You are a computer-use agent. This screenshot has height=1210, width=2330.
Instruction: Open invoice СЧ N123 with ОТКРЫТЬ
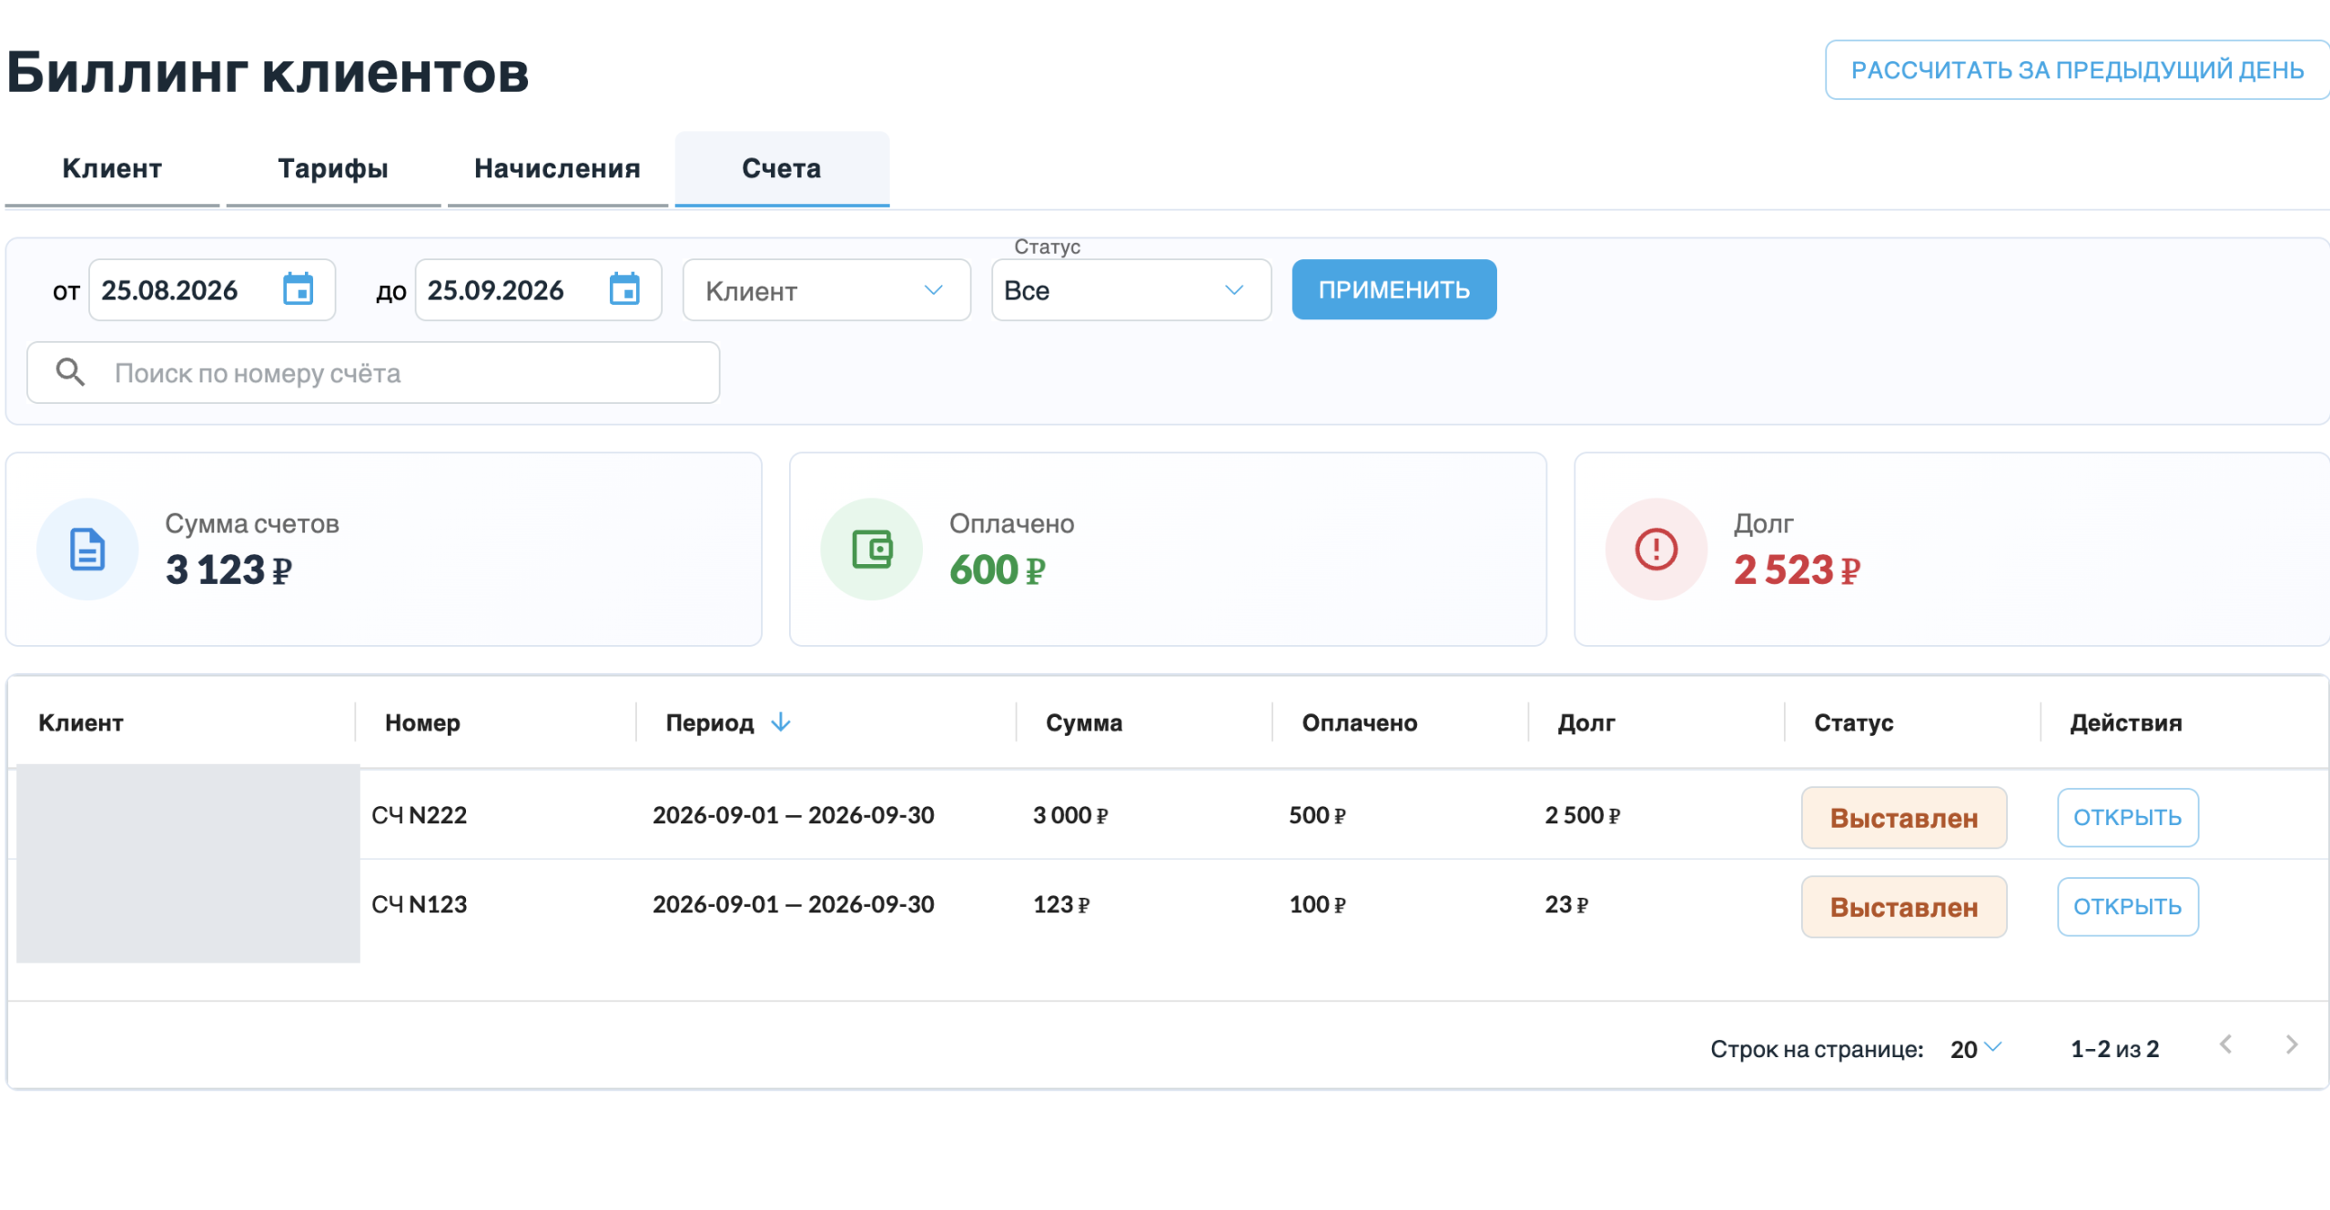pos(2128,906)
